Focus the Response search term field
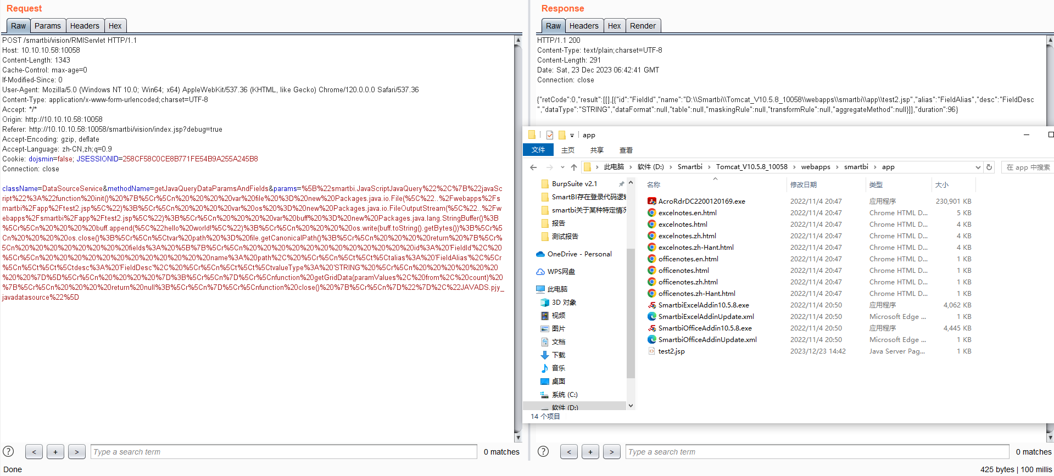Image resolution: width=1054 pixels, height=476 pixels. 817,452
